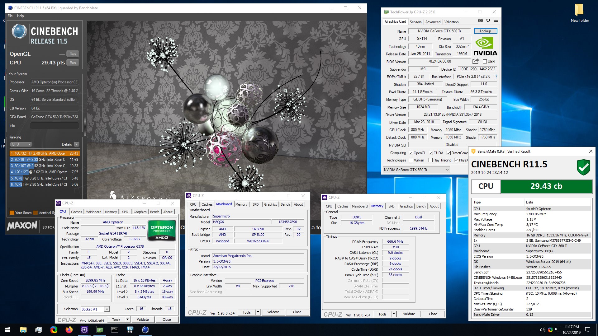Launch Firefox from the taskbar
This screenshot has width=598, height=336.
pyautogui.click(x=69, y=330)
